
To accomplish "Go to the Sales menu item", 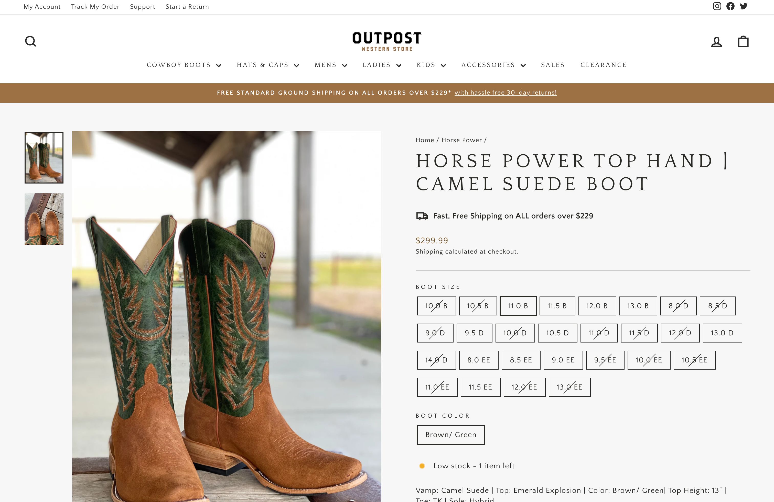I will [553, 65].
